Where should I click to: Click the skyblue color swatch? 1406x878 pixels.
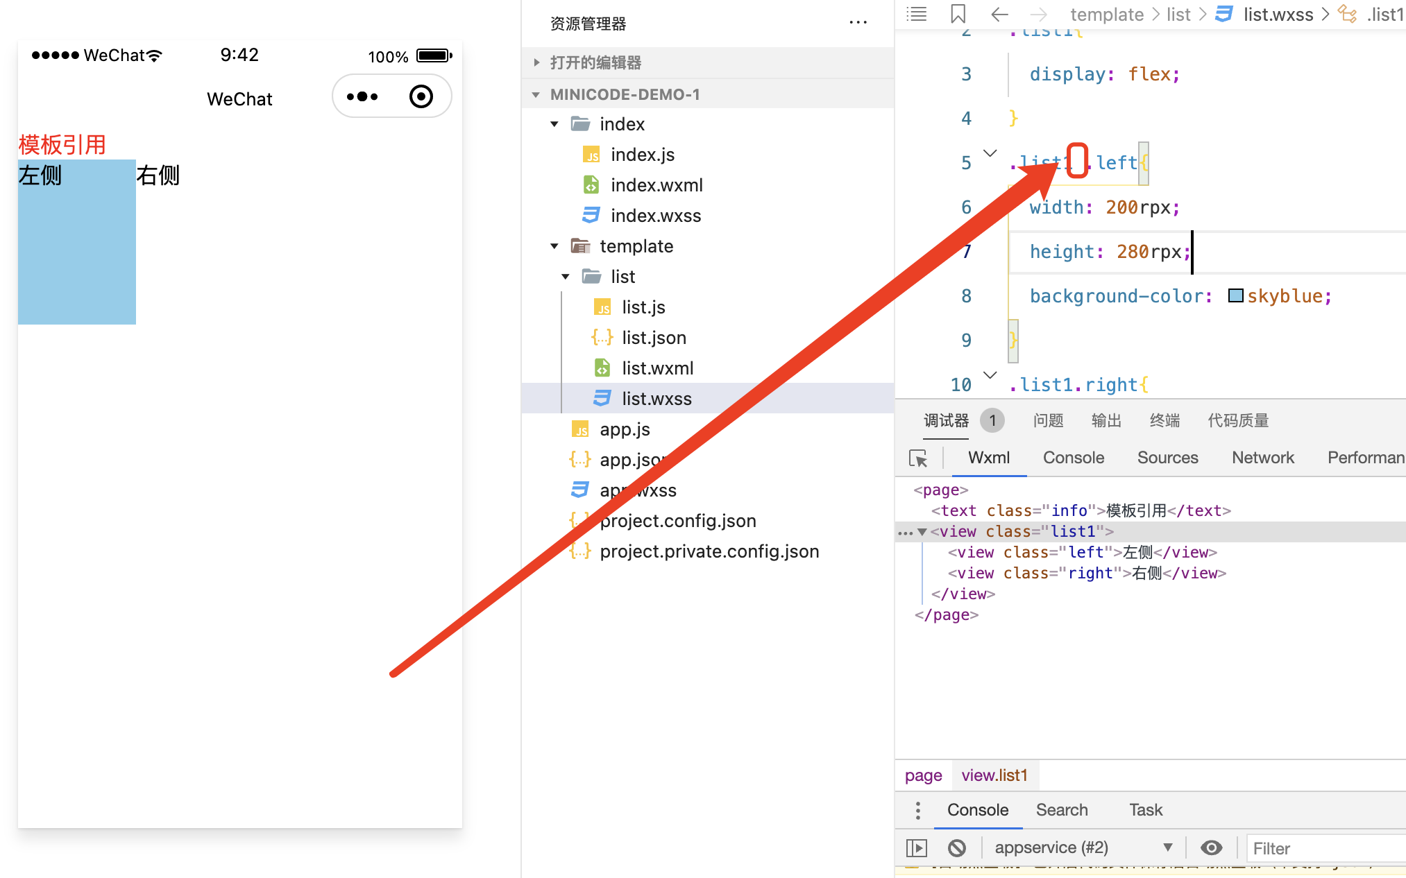point(1235,296)
